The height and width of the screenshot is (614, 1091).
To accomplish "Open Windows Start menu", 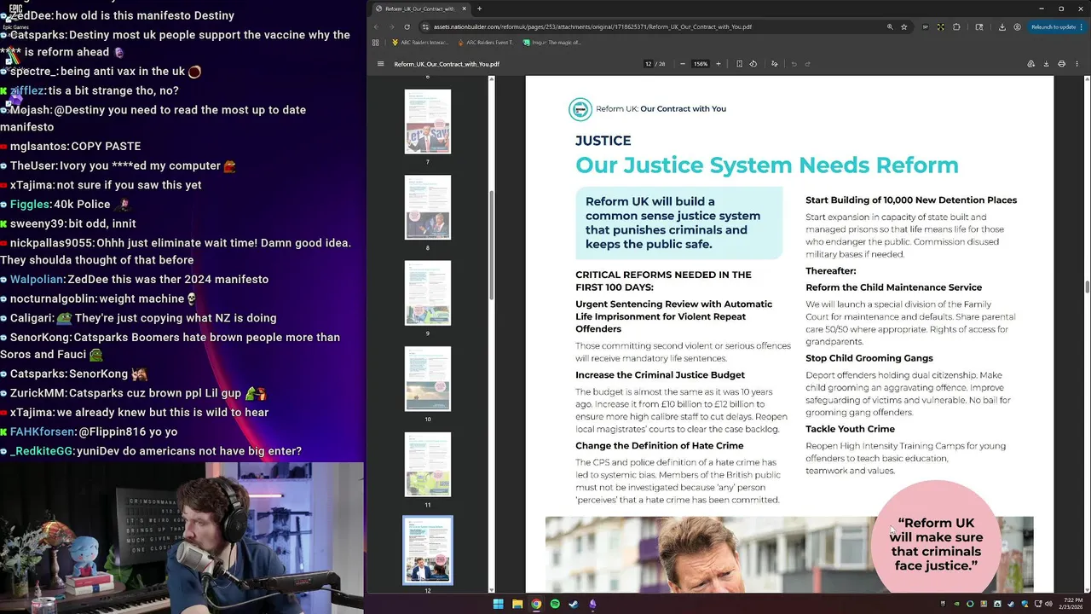I will pos(499,604).
